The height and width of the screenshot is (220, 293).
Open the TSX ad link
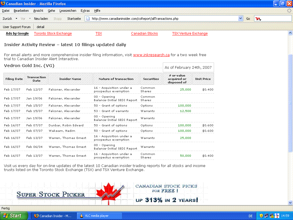[99, 34]
